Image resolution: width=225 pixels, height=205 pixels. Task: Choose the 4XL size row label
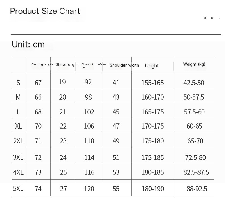19,172
